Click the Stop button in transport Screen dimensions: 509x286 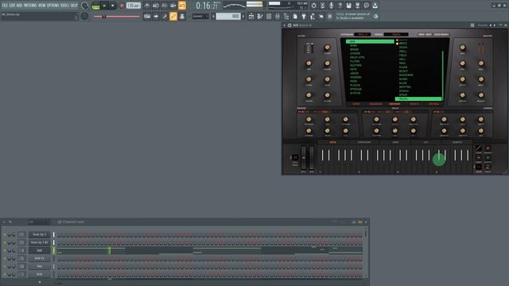(x=113, y=6)
